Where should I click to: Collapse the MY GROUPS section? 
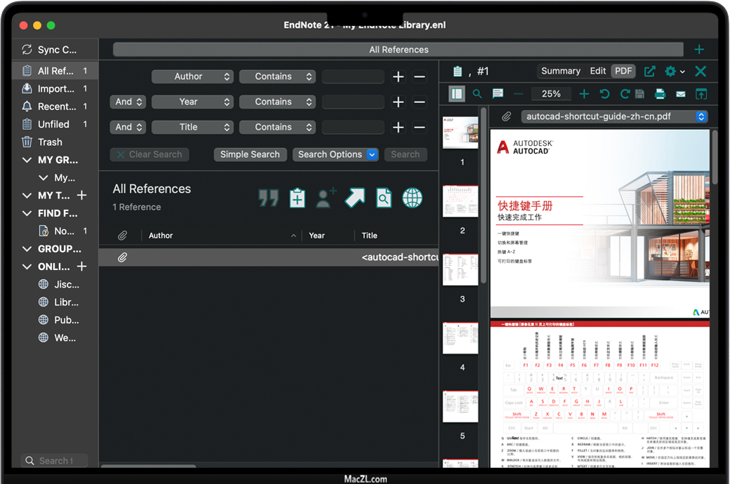27,160
